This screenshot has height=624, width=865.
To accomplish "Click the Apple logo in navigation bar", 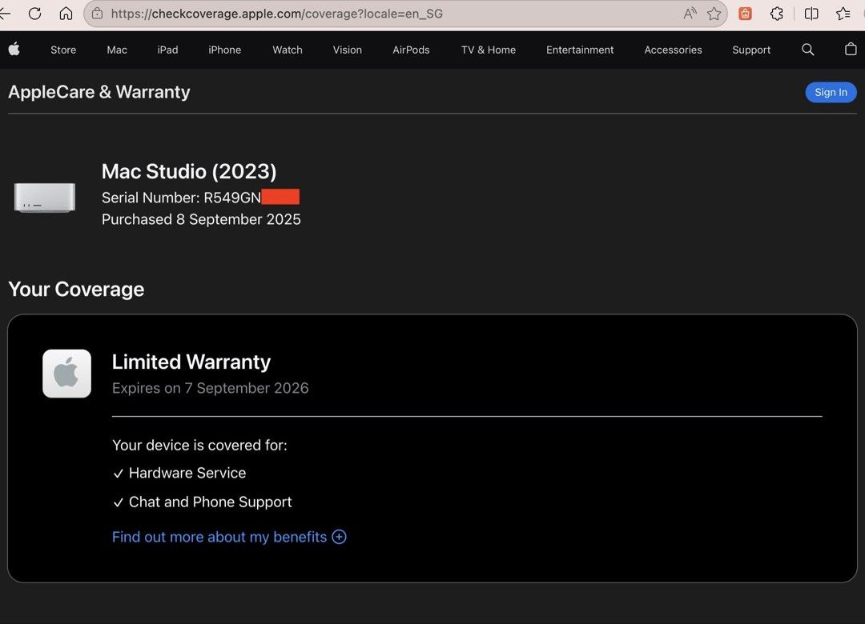I will tap(14, 49).
